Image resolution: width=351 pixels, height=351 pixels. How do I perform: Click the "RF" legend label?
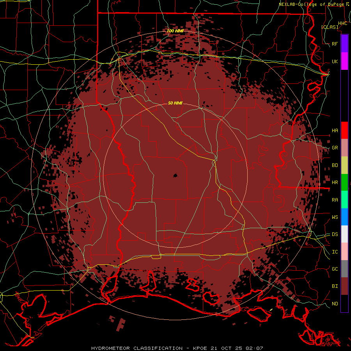pyautogui.click(x=335, y=44)
